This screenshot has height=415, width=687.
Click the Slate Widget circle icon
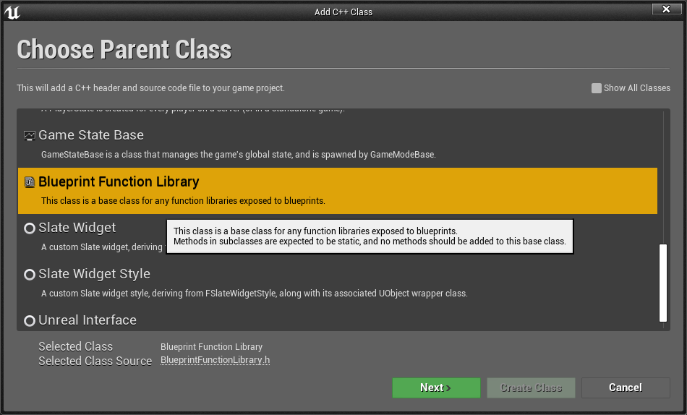click(30, 228)
